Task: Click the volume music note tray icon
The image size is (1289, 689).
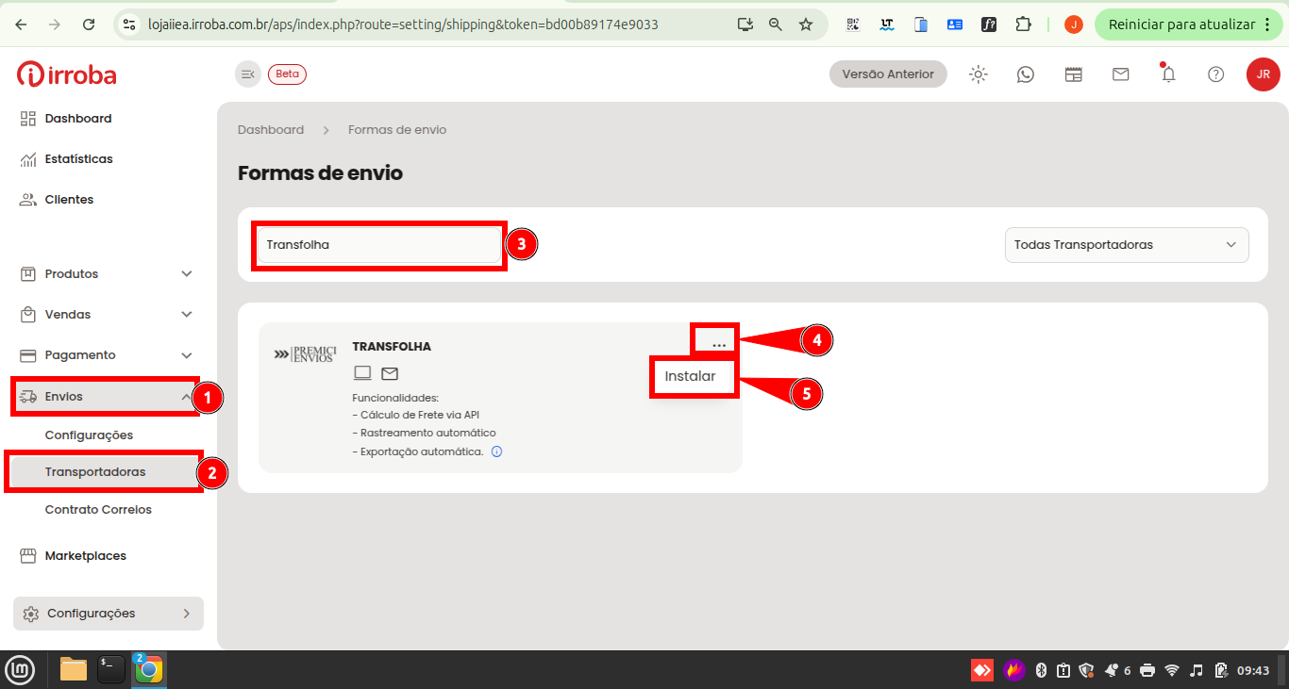Action: [x=1197, y=670]
